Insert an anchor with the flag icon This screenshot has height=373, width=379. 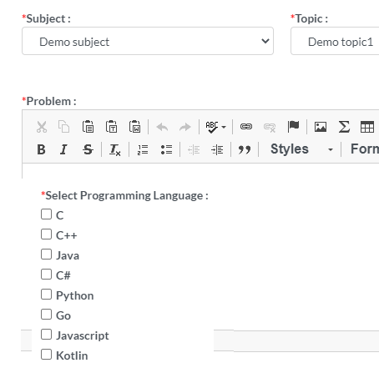(293, 127)
